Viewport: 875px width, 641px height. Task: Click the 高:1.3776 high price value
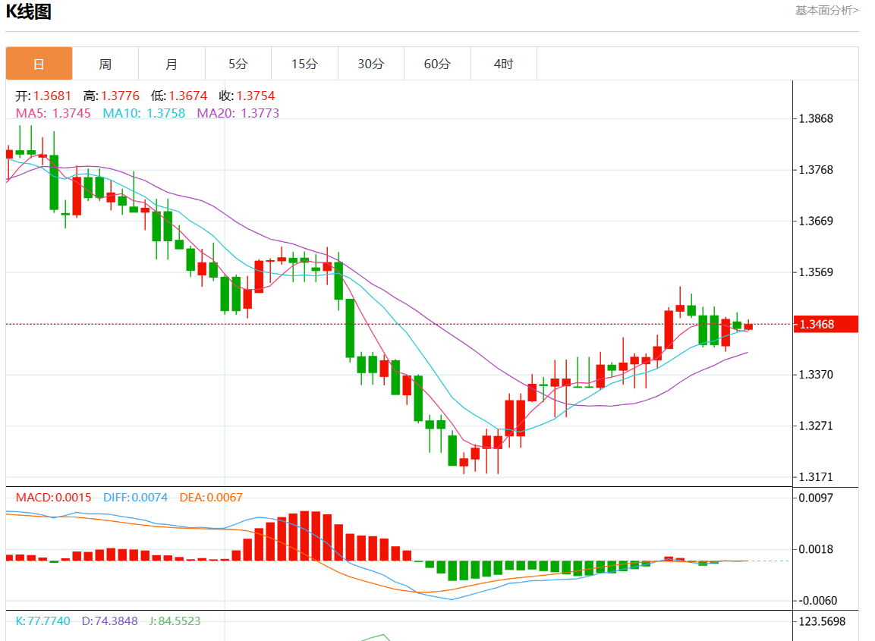coord(112,96)
